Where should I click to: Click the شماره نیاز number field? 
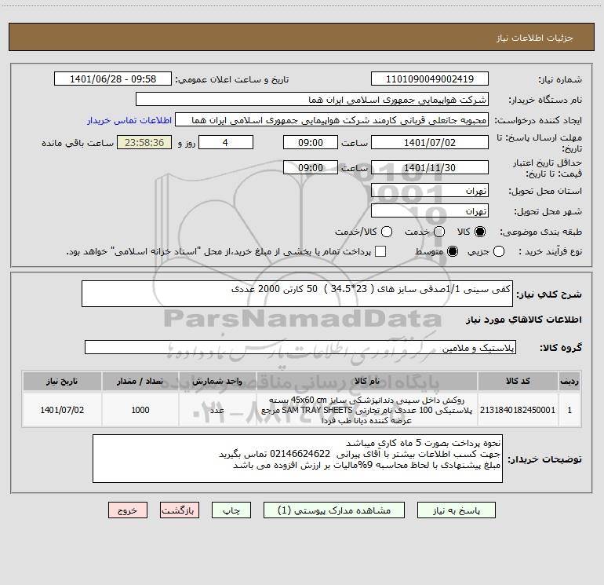point(430,79)
